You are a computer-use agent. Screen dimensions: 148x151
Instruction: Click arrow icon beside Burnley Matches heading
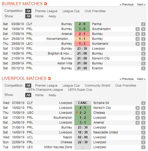pos(45,4)
